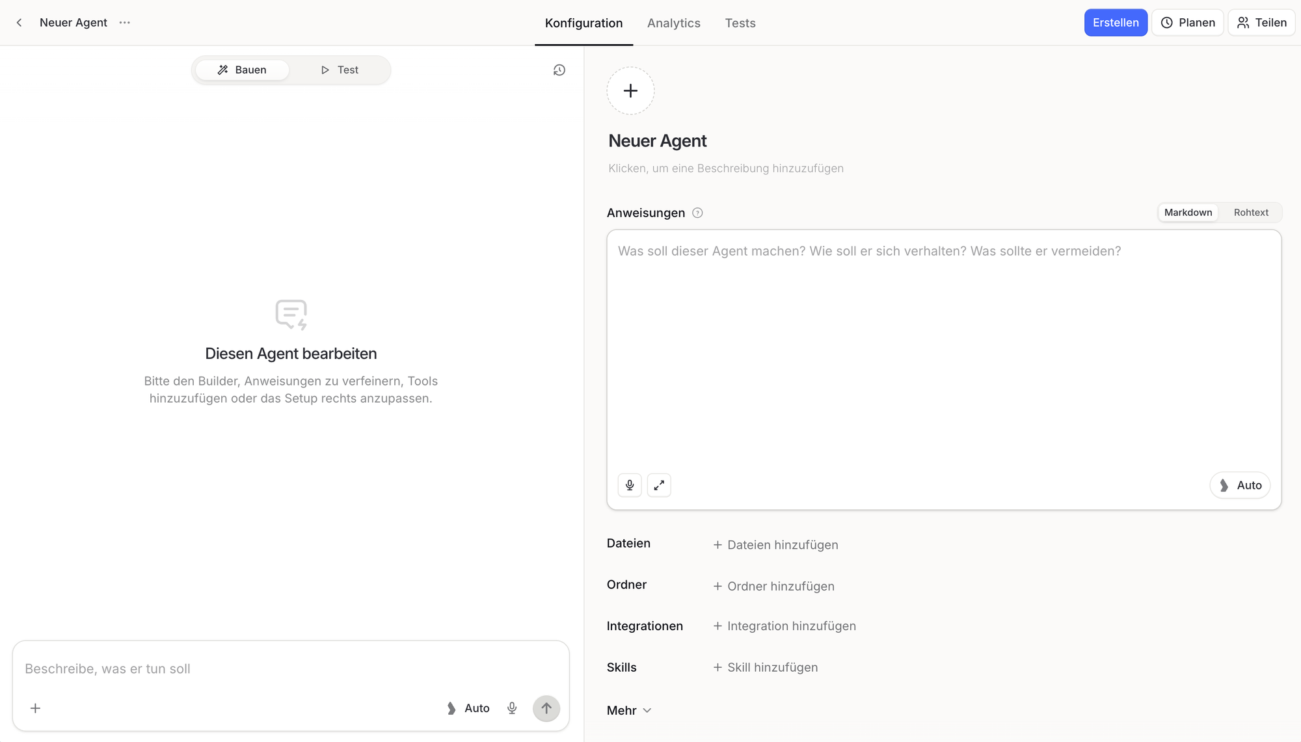The width and height of the screenshot is (1301, 742).
Task: Add an agent avatar via the plus circle
Action: click(630, 91)
